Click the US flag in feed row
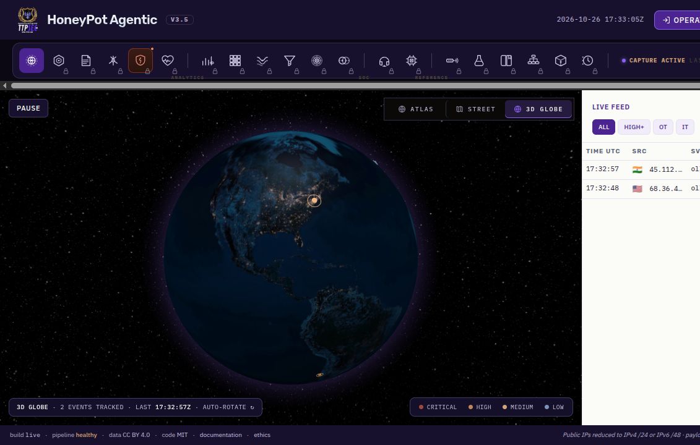The width and height of the screenshot is (700, 445). 637,189
